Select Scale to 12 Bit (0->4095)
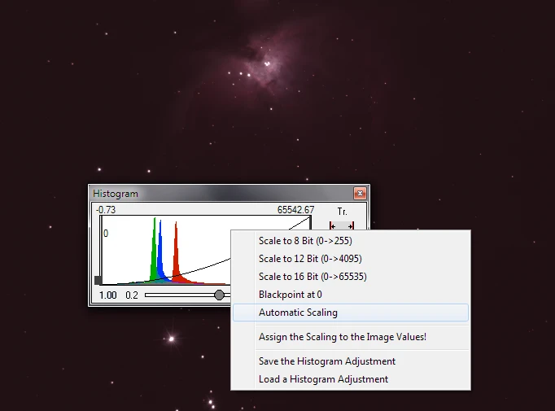This screenshot has width=555, height=411. [309, 259]
